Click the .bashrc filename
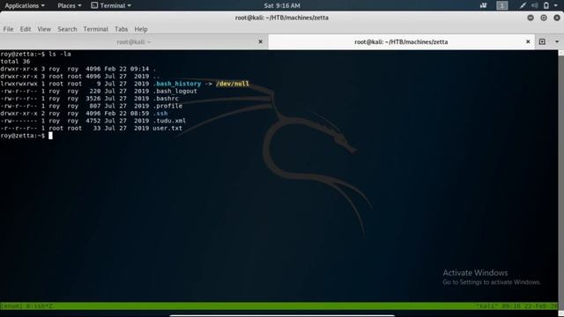 point(166,99)
